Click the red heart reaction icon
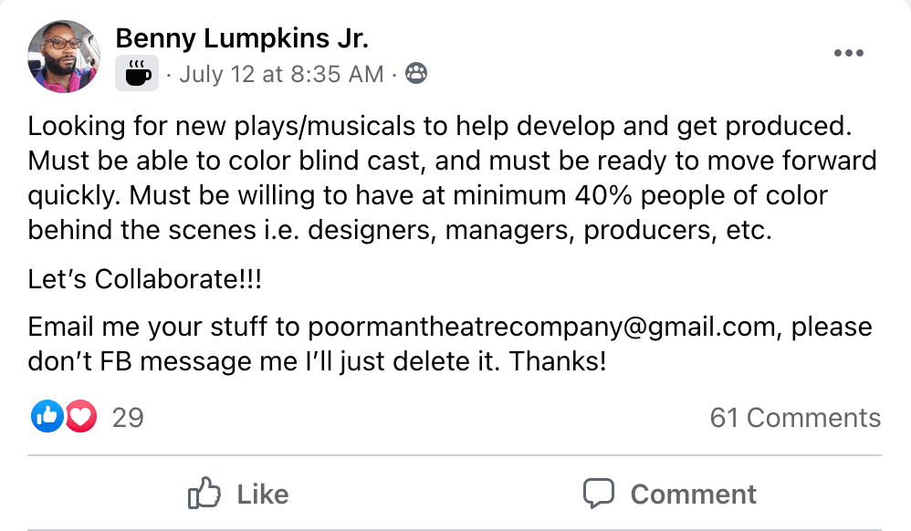Screen dimensions: 911x531 coord(79,417)
